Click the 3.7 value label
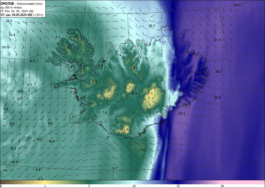 coord(56,86)
